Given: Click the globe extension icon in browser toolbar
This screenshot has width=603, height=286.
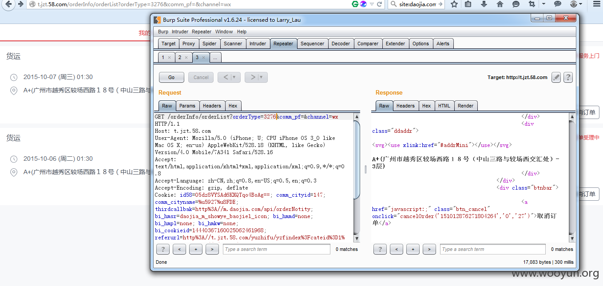Looking at the screenshot, I should pos(574,4).
